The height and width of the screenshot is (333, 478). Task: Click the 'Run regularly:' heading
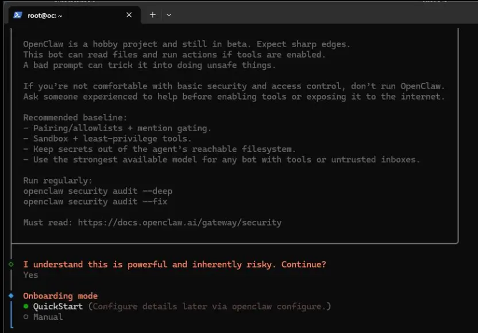[x=57, y=181]
